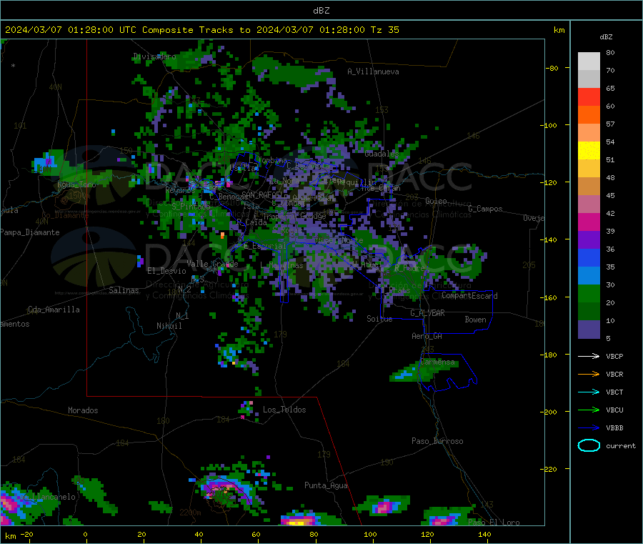
Task: Click the 'dBZ' title at top
Action: point(321,11)
